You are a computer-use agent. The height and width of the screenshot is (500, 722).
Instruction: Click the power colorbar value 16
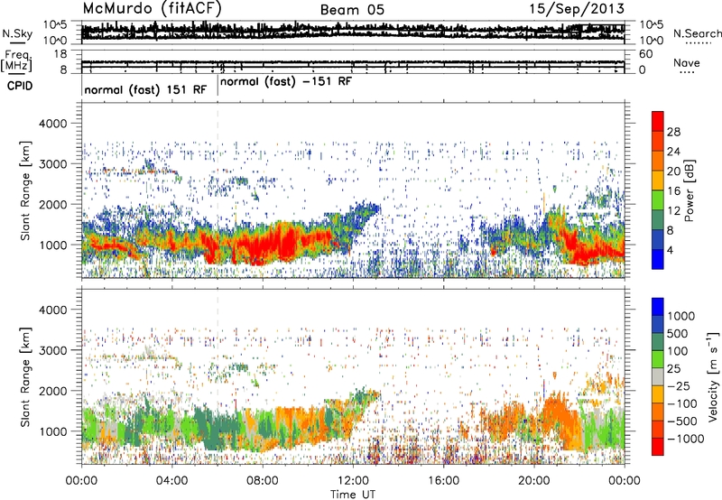(673, 191)
